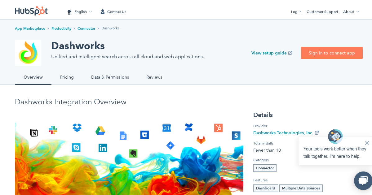Open View setup guide link
Image resolution: width=372 pixels, height=195 pixels.
(x=272, y=53)
